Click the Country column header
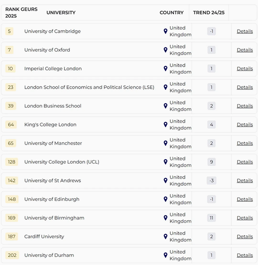 click(x=172, y=12)
